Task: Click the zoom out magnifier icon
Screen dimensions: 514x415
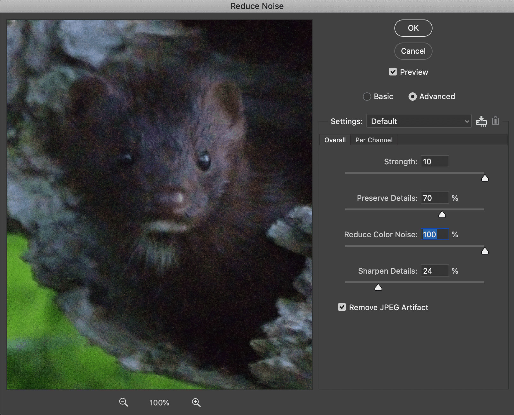Action: coord(123,402)
